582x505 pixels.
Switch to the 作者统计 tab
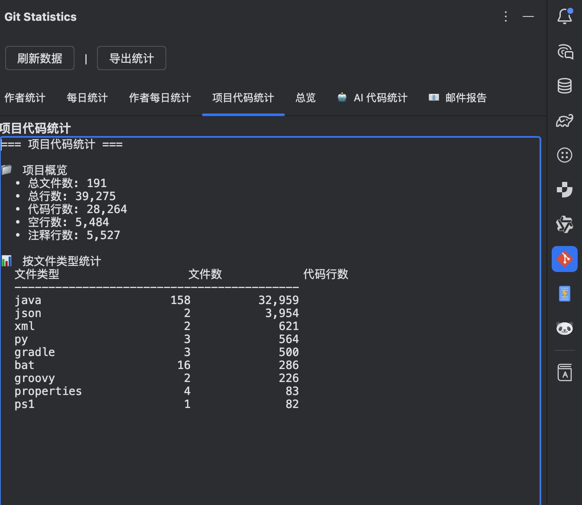click(25, 98)
